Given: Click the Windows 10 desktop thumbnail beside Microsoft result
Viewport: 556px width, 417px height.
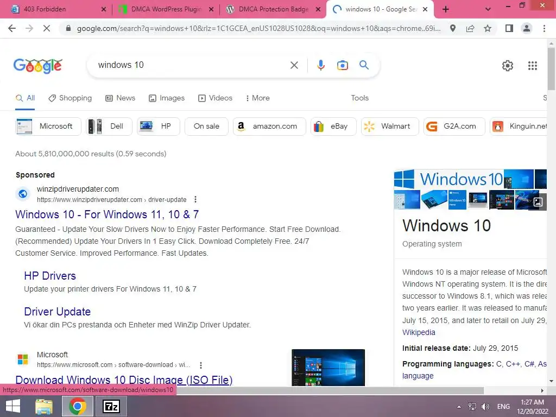Looking at the screenshot, I should pos(328,368).
